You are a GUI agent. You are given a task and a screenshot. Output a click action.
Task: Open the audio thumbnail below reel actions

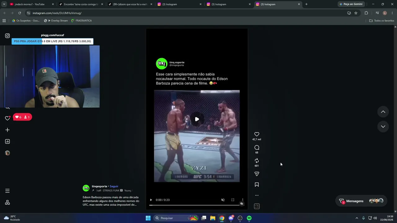pyautogui.click(x=257, y=206)
